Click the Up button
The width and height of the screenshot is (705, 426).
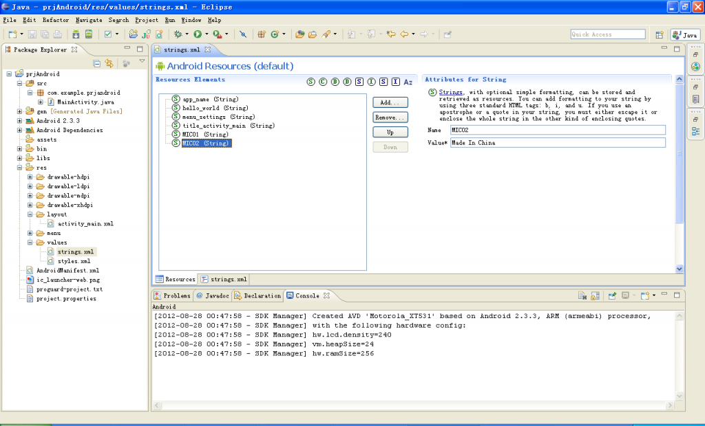[390, 132]
